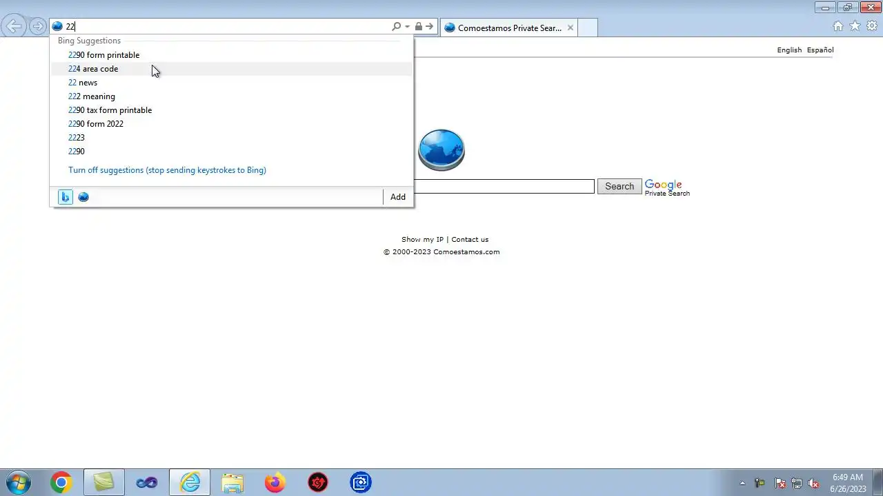The height and width of the screenshot is (496, 883).
Task: Click the Show desktop strip
Action: coord(877,483)
